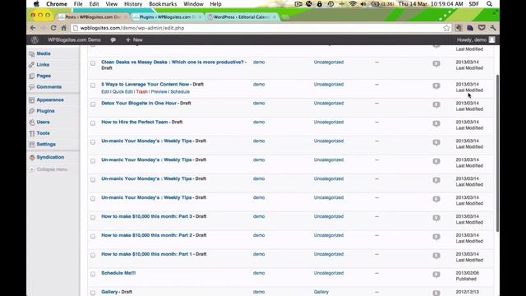Switch to WordPress Editorial Calendar tab
This screenshot has width=526, height=296.
click(x=242, y=17)
